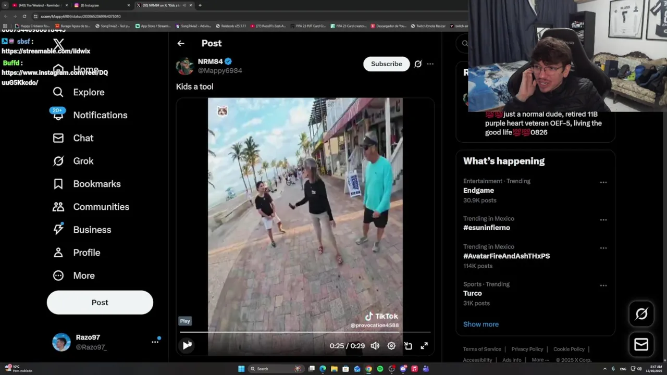The height and width of the screenshot is (375, 667).
Task: Open Notifications in the sidebar
Action: (x=90, y=115)
